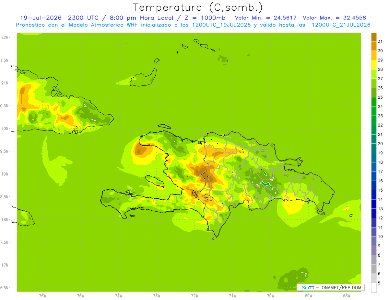Click the 9.5N latitude axis label
This screenshot has height=300, width=389.
(5, 151)
